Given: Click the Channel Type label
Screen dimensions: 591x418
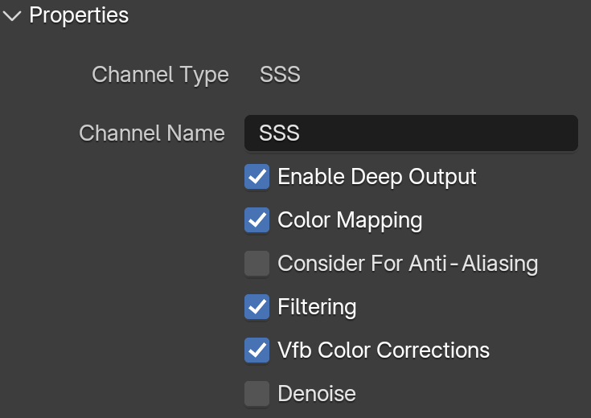Looking at the screenshot, I should [x=160, y=75].
